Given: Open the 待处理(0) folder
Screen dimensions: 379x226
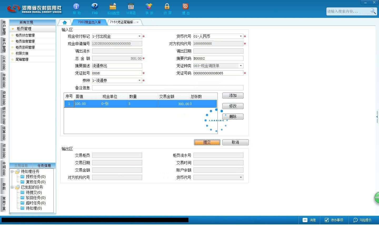Looking at the screenshot, I should (31, 208).
